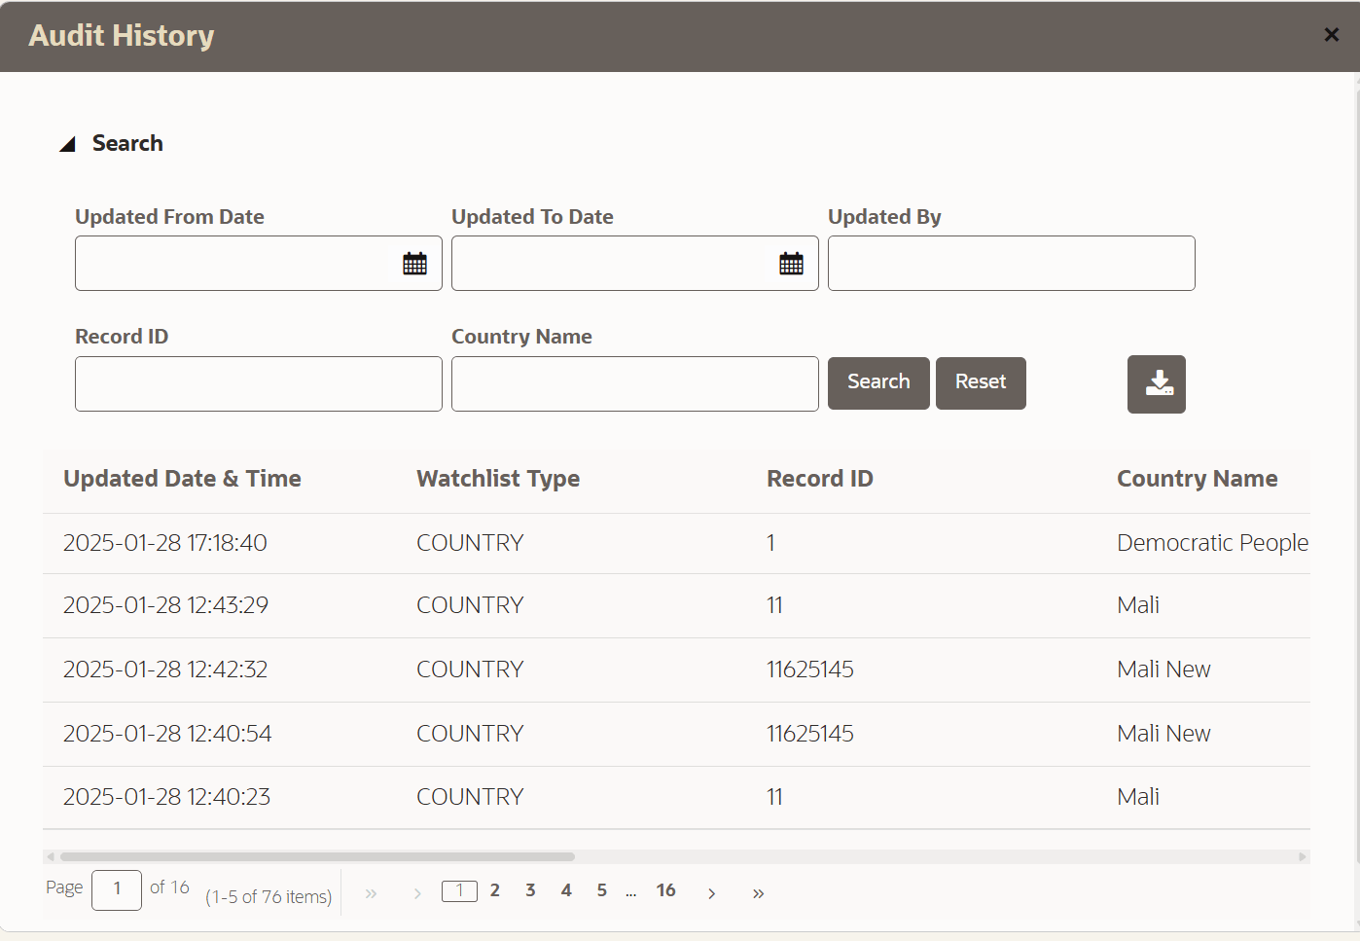This screenshot has width=1360, height=941.
Task: Select page 2 in pagination
Action: (x=495, y=890)
